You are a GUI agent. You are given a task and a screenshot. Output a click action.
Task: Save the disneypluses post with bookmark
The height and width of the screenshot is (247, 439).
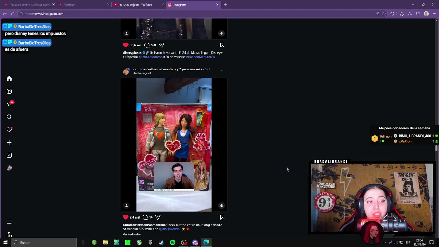(x=222, y=45)
